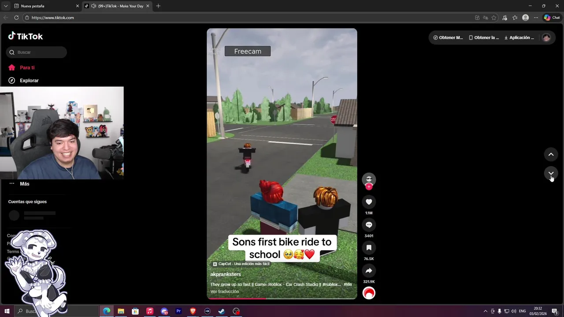Image resolution: width=564 pixels, height=317 pixels.
Task: Open the media control music icon
Action: pyautogui.click(x=505, y=18)
